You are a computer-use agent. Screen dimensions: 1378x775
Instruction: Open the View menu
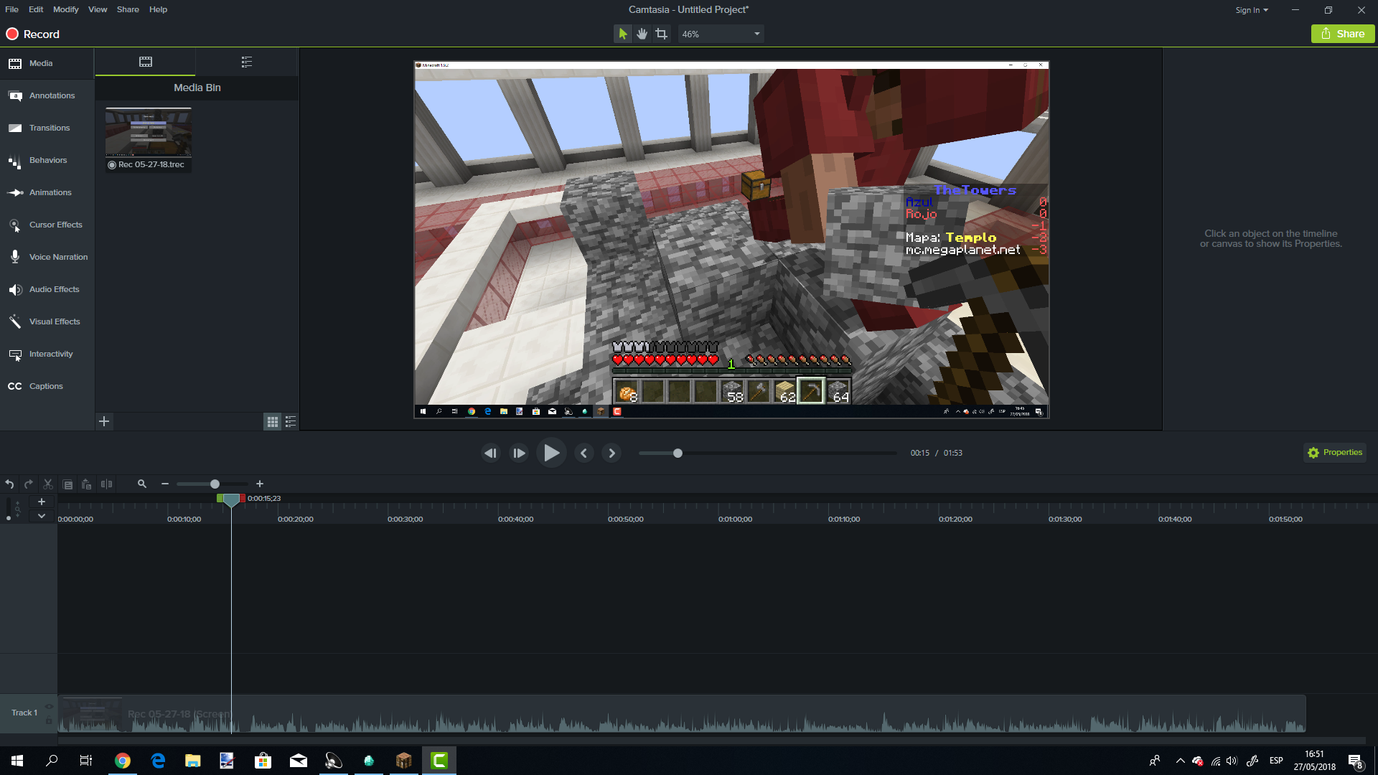point(98,9)
